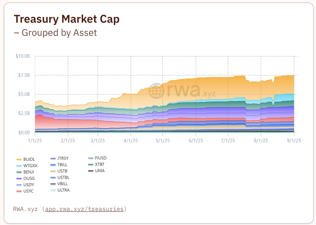The image size is (316, 225).
Task: Select the OUSG legend item
Action: pos(19,178)
